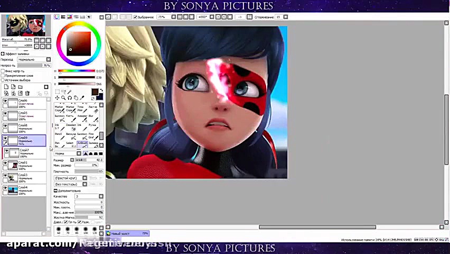Click the 60 brush size preset
Screen dimensions: 450x254
(x=59, y=230)
